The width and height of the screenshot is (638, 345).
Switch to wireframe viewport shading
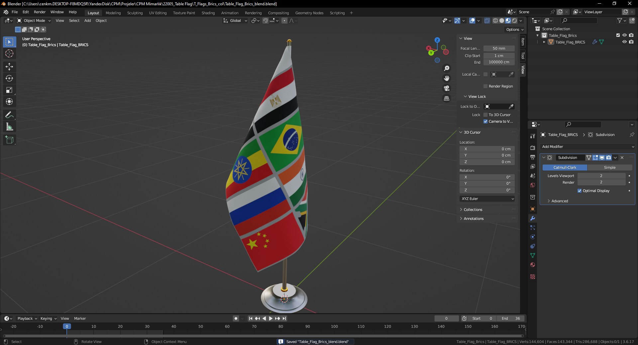[x=495, y=21]
